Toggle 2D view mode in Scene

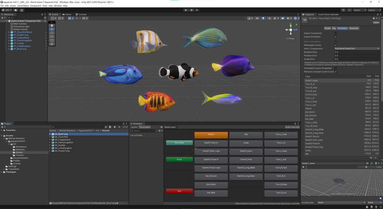pos(257,18)
